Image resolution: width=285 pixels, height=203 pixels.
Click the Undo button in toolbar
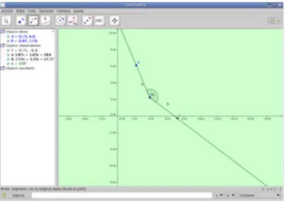tap(271, 21)
